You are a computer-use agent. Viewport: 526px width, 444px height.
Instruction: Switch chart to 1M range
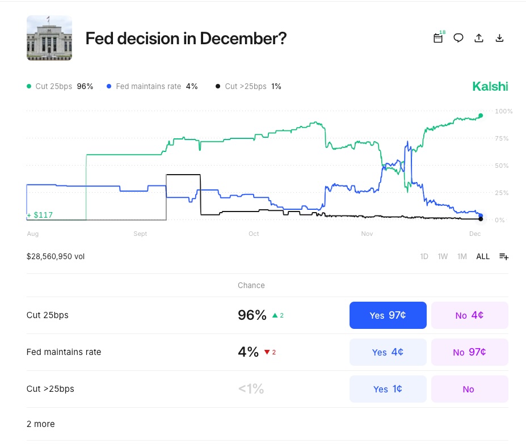point(462,256)
